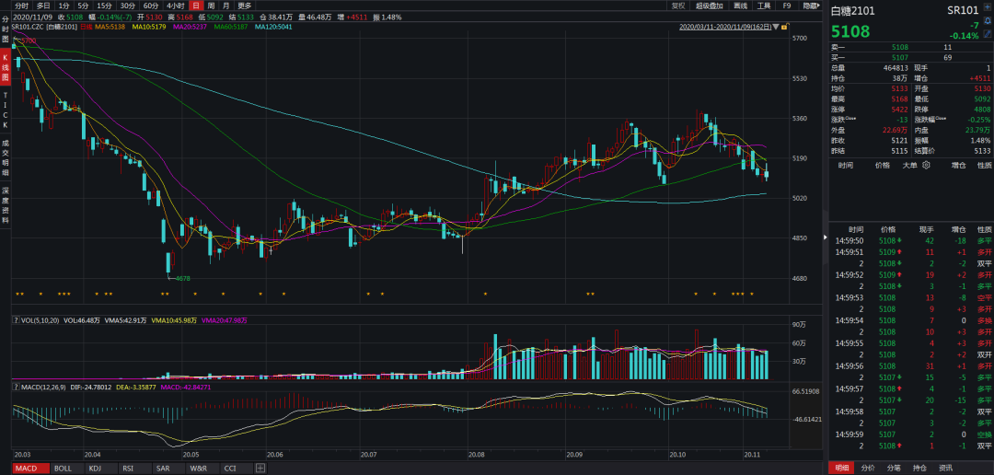Screen dimensions: 994x475
Task: Set a price alert with bell icon
Action: (987, 21)
